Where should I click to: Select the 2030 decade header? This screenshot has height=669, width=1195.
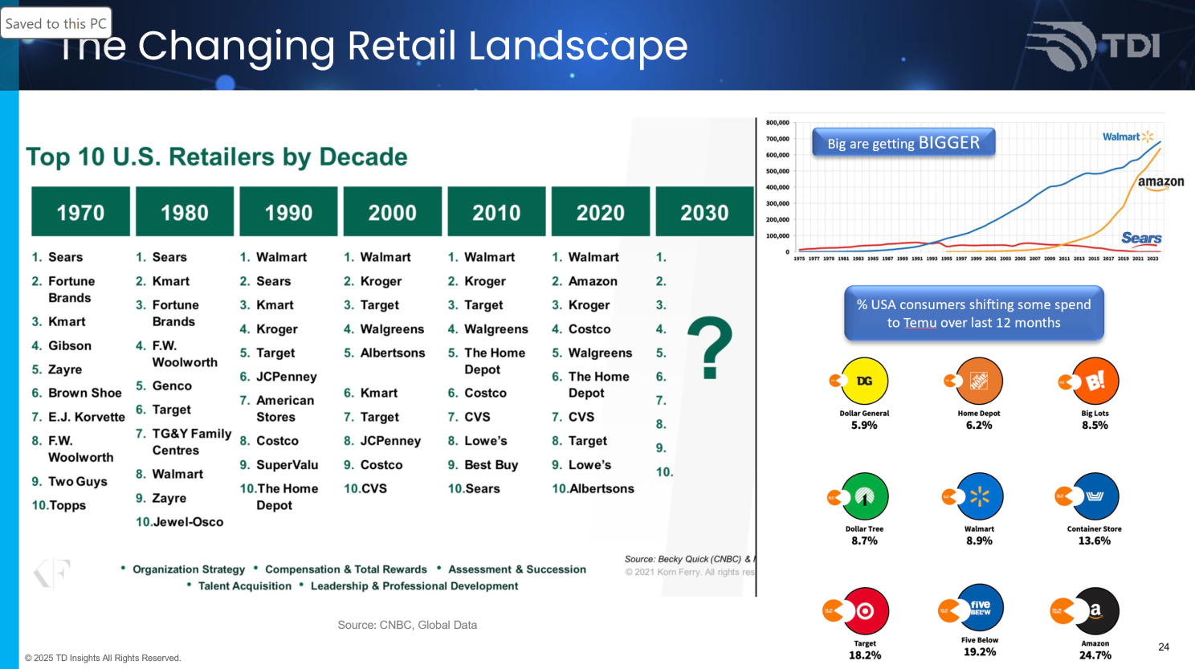point(704,212)
